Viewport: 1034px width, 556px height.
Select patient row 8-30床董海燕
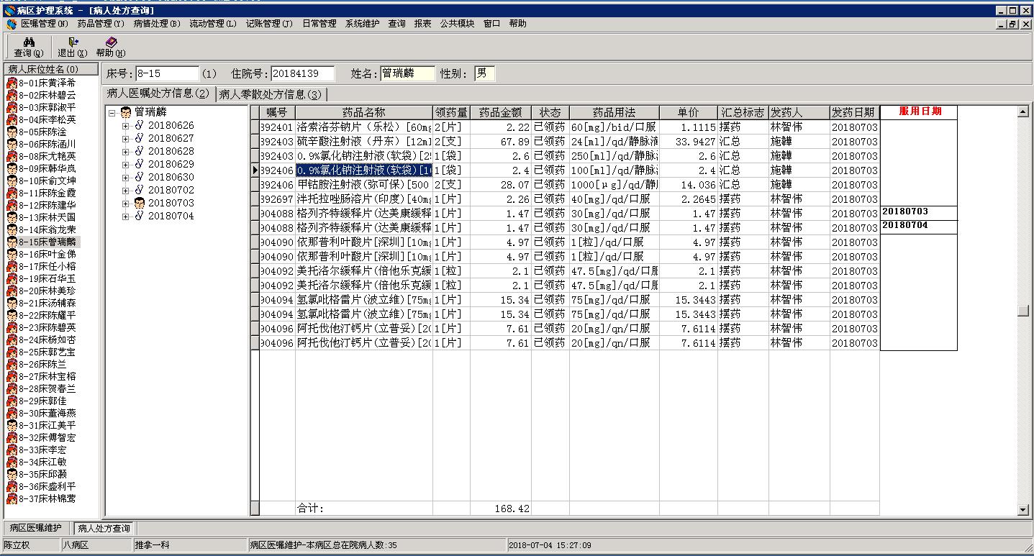coord(47,413)
